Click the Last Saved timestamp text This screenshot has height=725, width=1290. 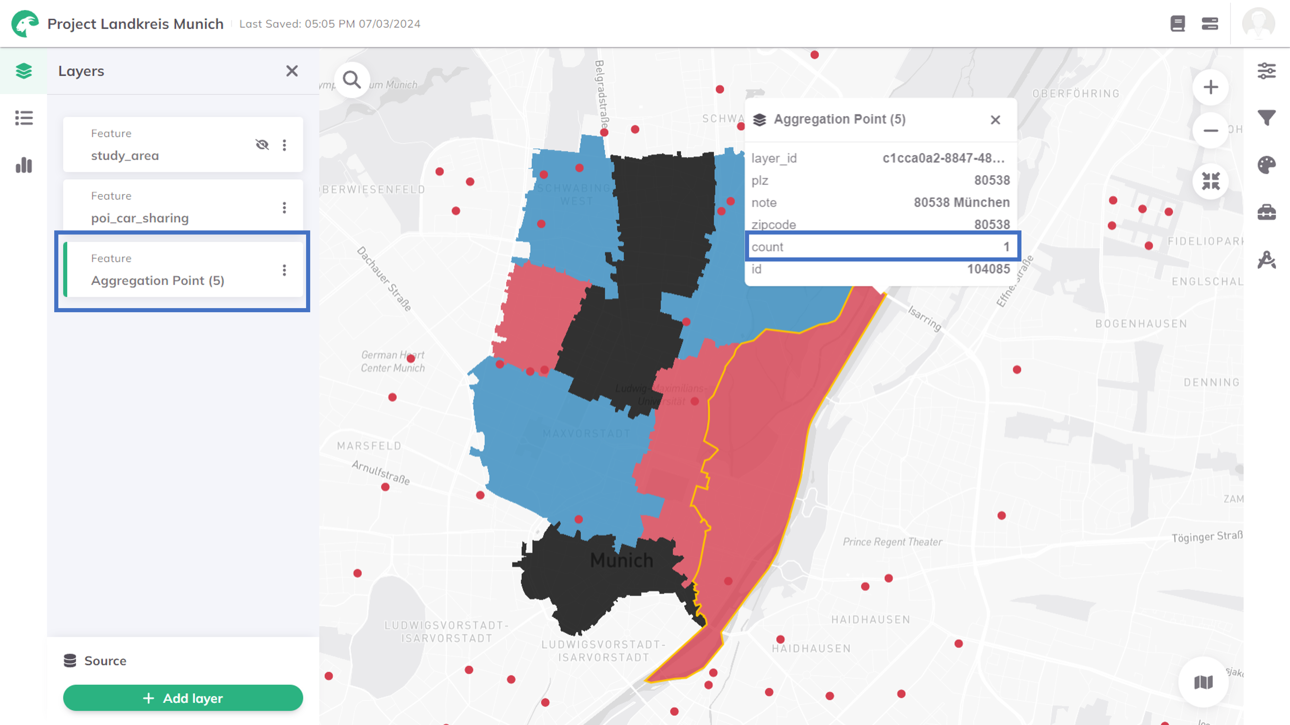330,23
